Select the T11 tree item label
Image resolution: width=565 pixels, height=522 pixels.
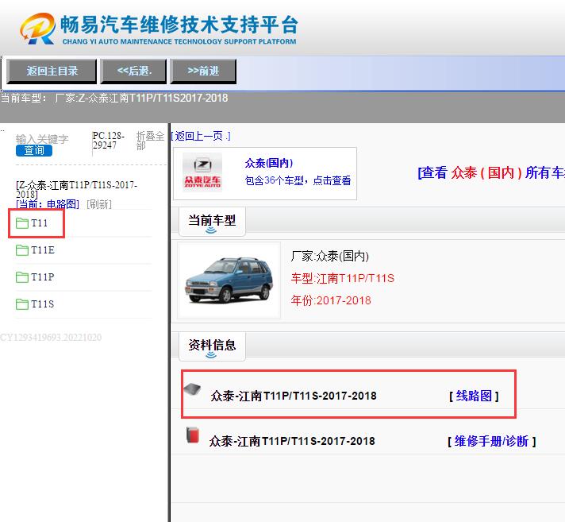click(39, 223)
